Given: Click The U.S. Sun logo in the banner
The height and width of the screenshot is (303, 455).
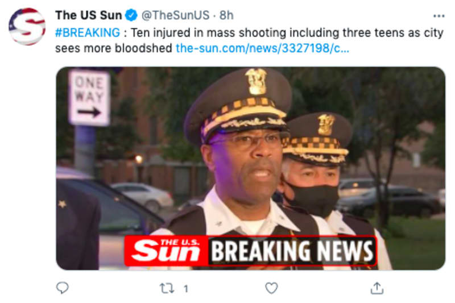Looking at the screenshot, I should pyautogui.click(x=166, y=251).
